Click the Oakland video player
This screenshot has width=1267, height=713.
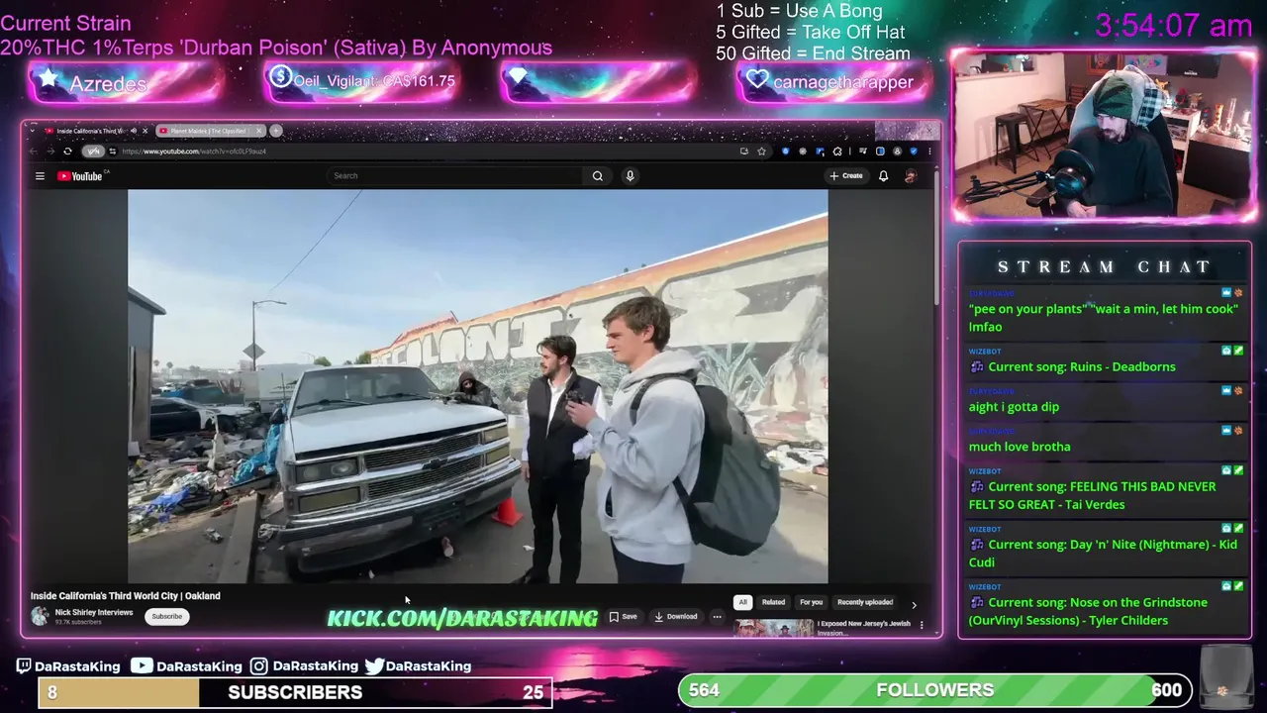[478, 386]
